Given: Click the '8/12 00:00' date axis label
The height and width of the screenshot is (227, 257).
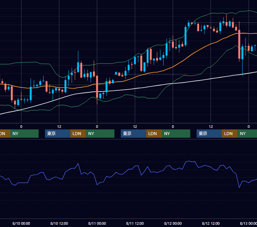Looking at the screenshot, I should click(x=173, y=223).
